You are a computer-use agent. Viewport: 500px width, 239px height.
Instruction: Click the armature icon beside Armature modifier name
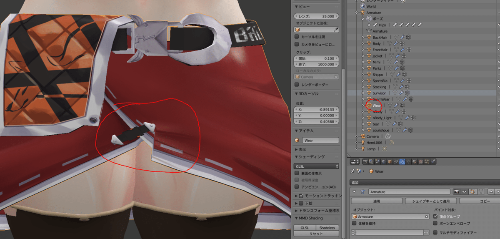click(363, 192)
